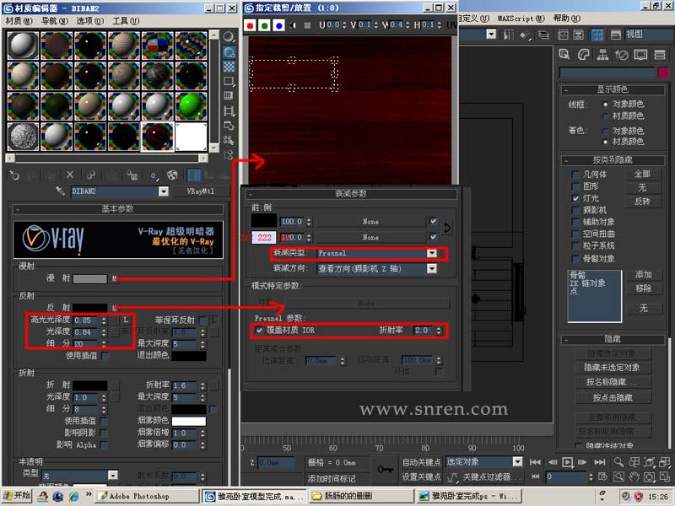Toggle the Show Map in Viewport icon

[172, 175]
